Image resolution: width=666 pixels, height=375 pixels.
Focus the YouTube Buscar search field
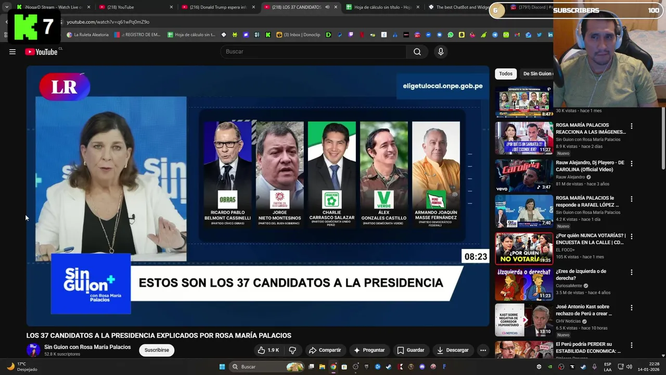tap(314, 52)
